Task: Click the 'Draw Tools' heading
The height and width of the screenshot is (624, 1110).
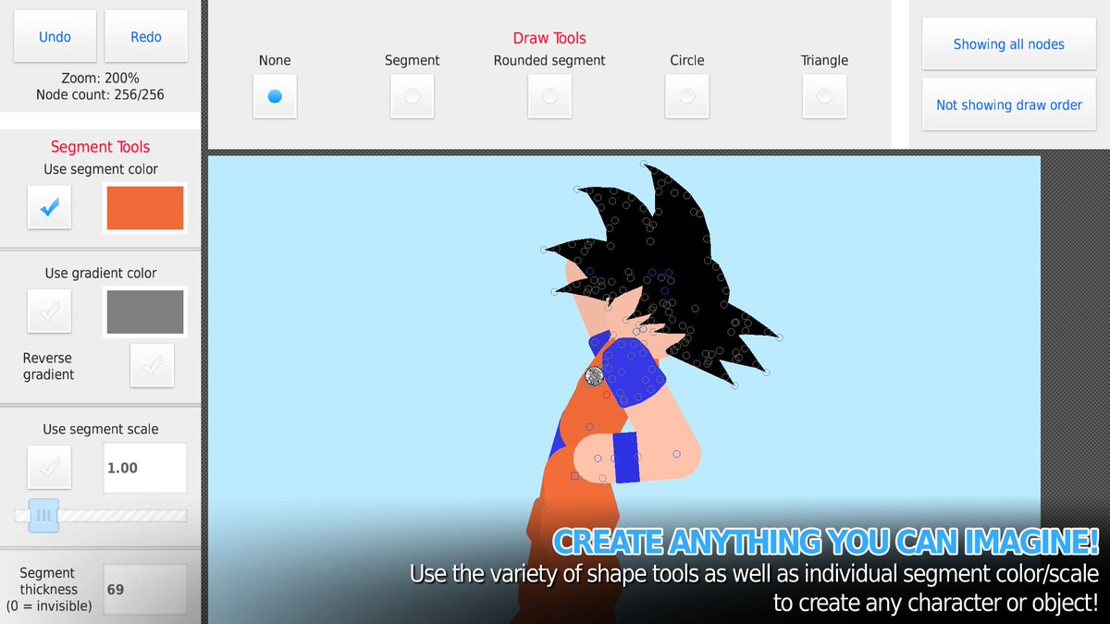Action: 549,38
